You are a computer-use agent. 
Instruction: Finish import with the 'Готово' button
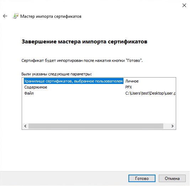pos(142,179)
